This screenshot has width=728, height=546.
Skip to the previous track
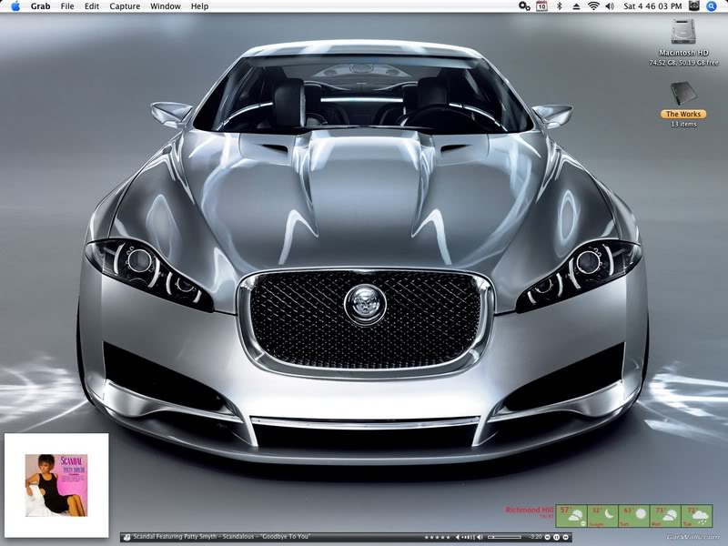(548, 537)
